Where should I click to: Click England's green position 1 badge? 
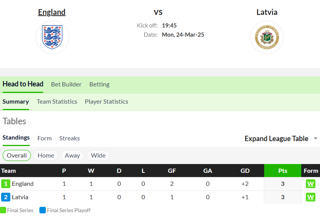[6, 184]
